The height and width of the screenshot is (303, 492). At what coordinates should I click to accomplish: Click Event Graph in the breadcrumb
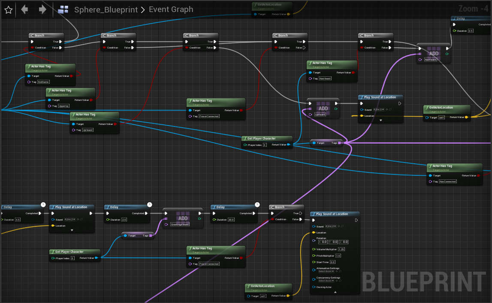pyautogui.click(x=171, y=9)
